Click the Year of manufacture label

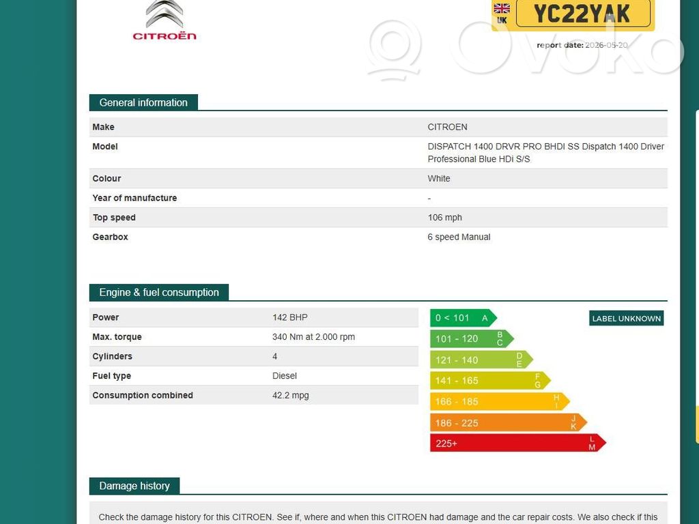click(134, 198)
